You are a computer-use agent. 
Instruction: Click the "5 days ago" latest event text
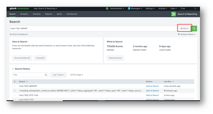[165, 46]
